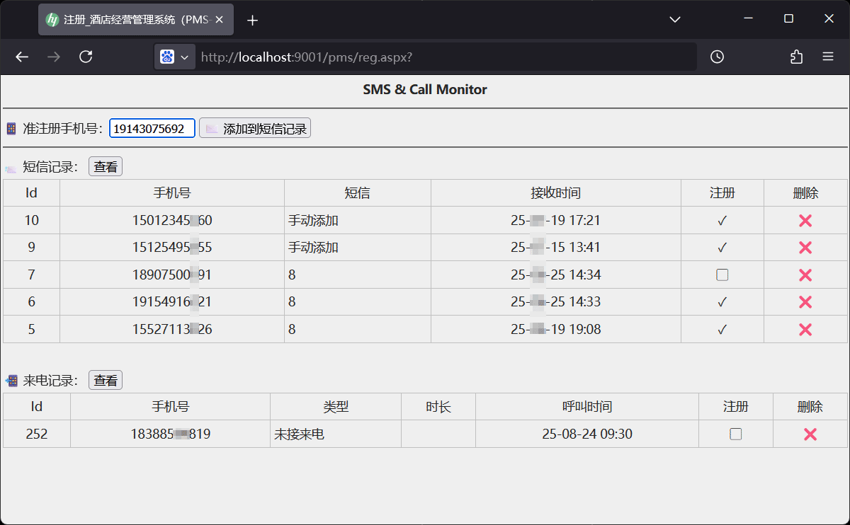Toggle registered checkmark for SMS Id 10
Screen dimensions: 850x525
(x=722, y=221)
